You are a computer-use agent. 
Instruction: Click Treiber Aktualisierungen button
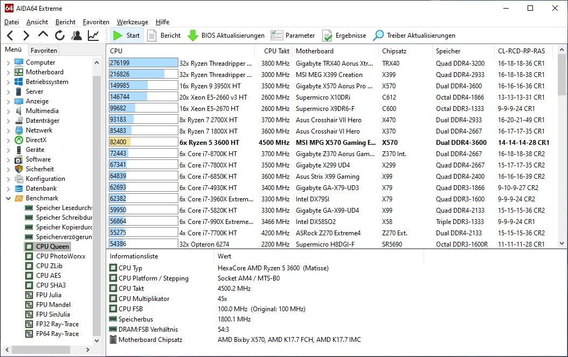click(414, 36)
